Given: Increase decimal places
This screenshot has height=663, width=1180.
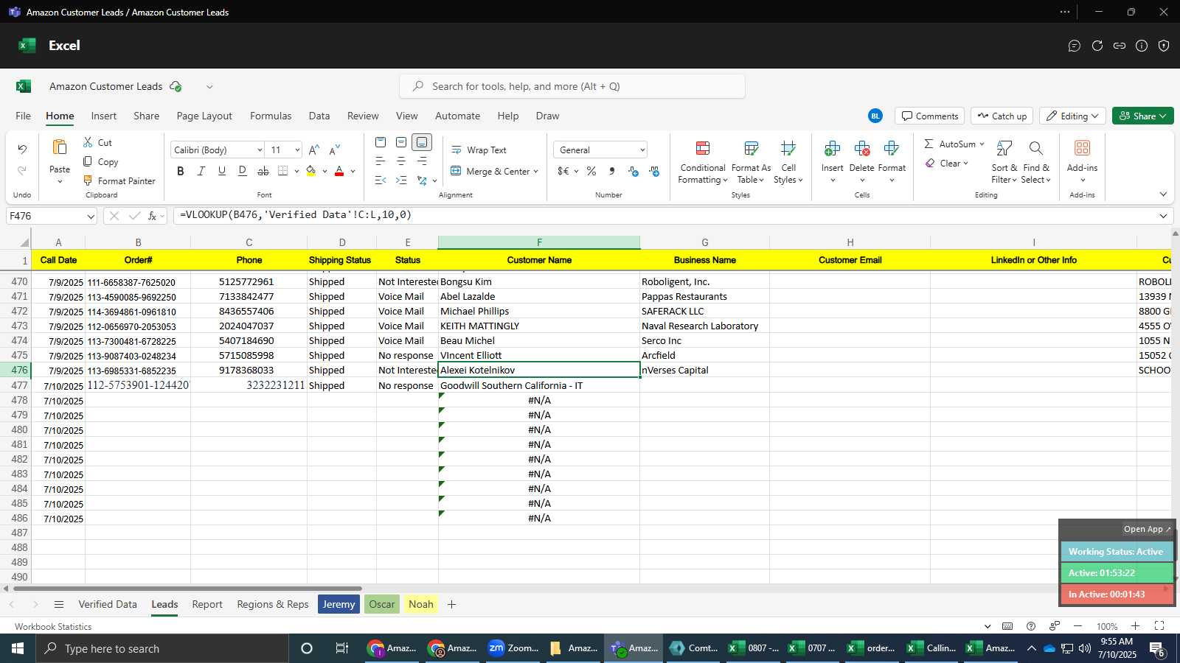Looking at the screenshot, I should [634, 171].
